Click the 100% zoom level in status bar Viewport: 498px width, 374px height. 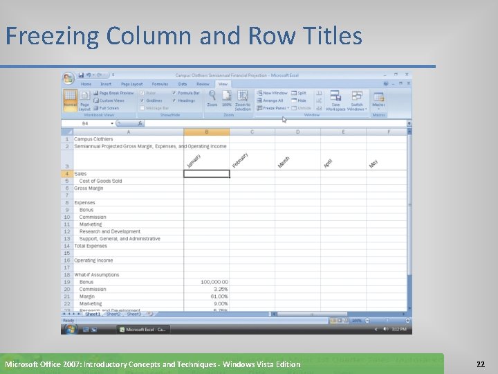click(357, 321)
